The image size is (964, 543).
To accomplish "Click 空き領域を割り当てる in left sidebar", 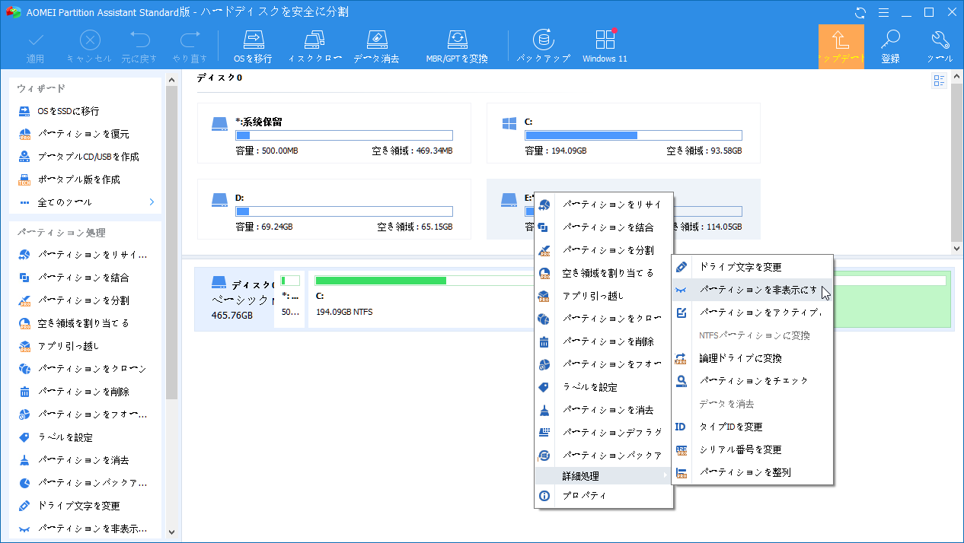I will click(x=85, y=323).
